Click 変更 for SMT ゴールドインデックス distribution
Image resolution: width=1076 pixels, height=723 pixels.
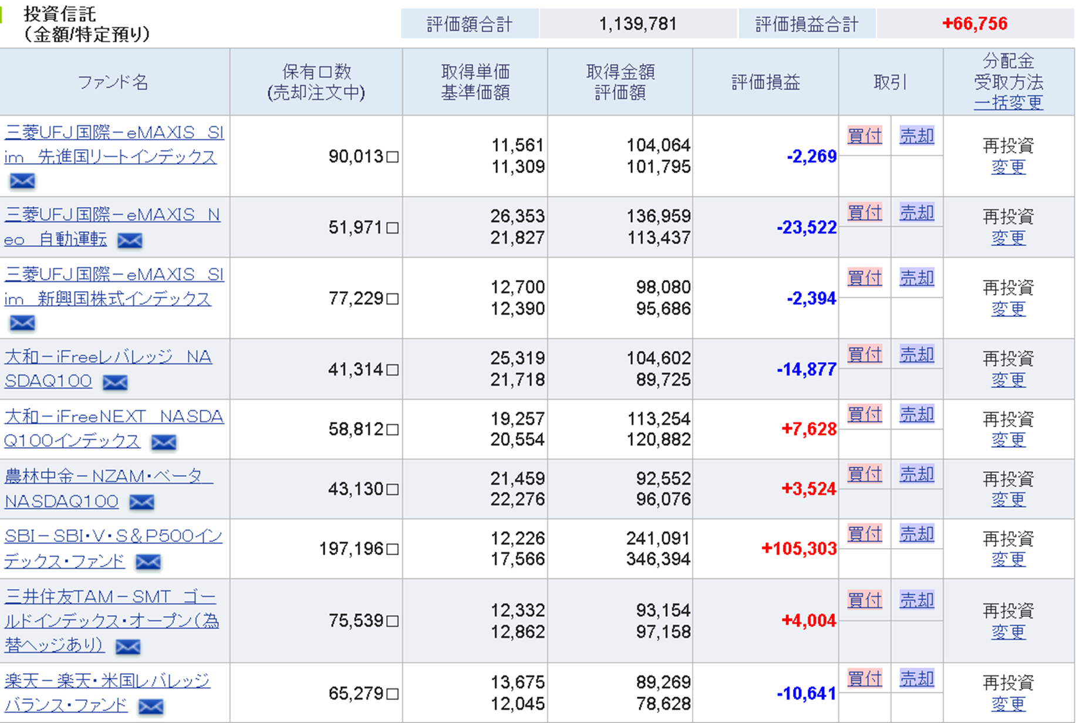click(1008, 633)
